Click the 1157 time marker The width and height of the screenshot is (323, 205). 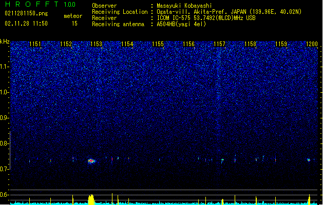click(219, 44)
